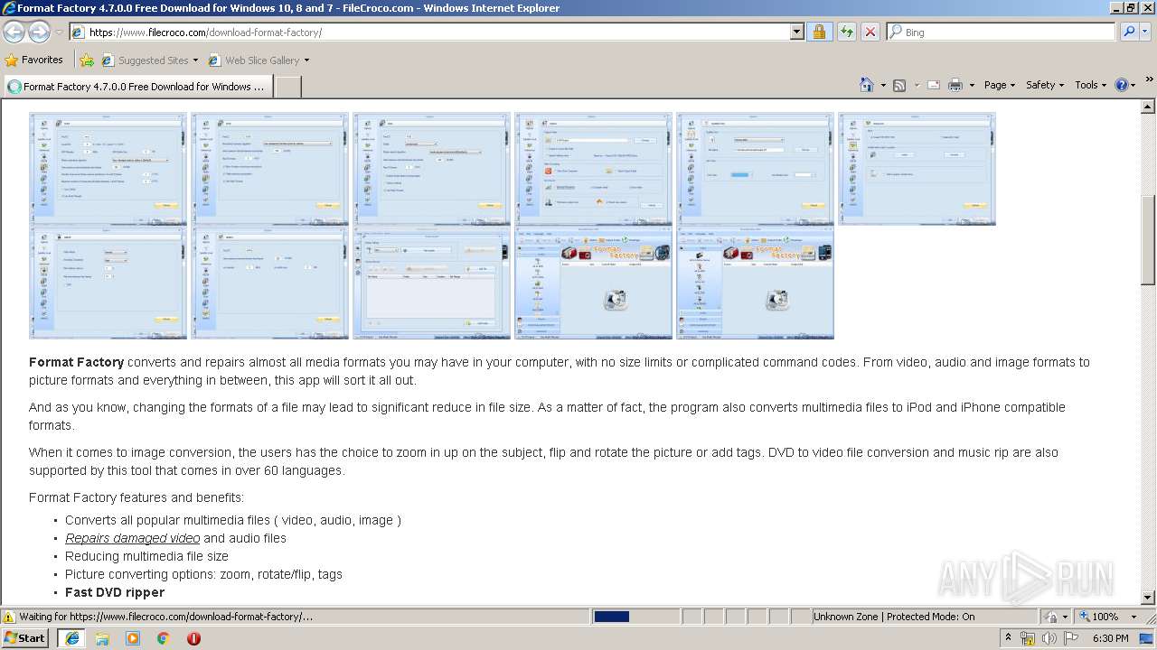Click the Read mail envelope icon

click(x=932, y=85)
